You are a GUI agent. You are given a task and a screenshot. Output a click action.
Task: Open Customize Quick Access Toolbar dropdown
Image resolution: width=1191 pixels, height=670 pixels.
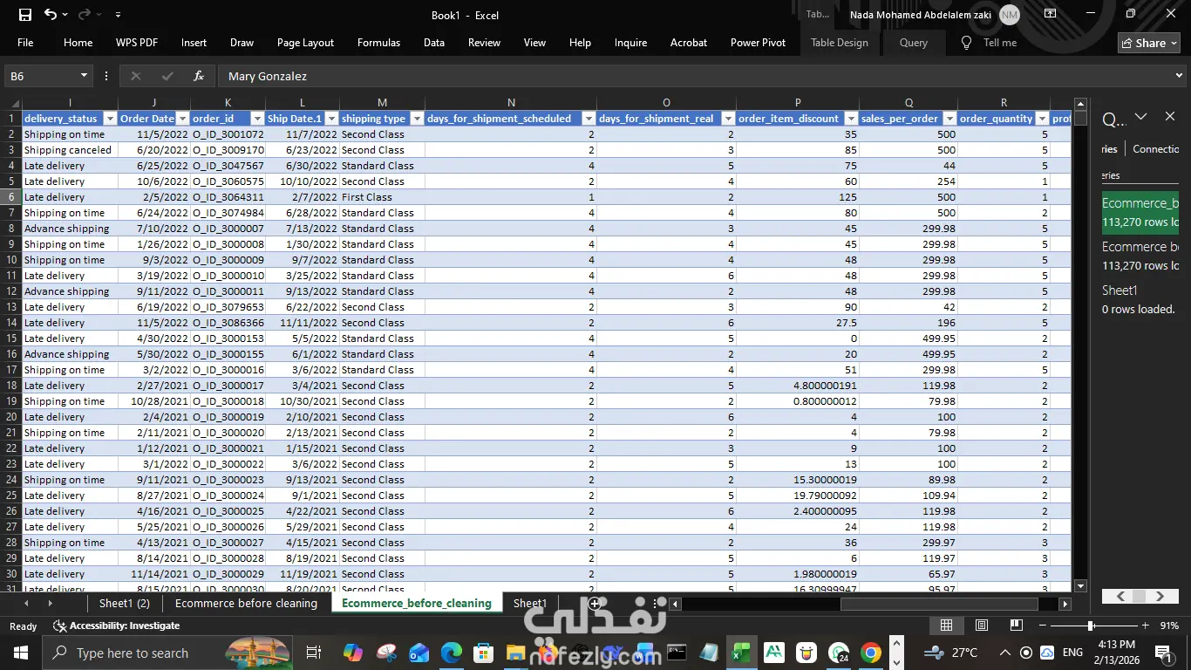pos(118,15)
